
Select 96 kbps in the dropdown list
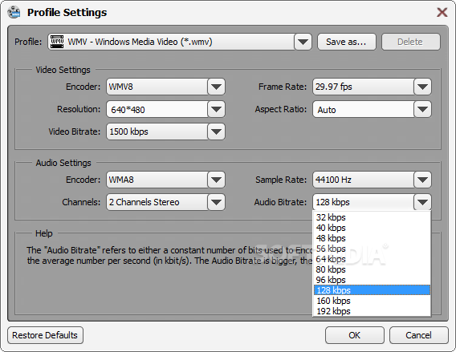pos(372,280)
